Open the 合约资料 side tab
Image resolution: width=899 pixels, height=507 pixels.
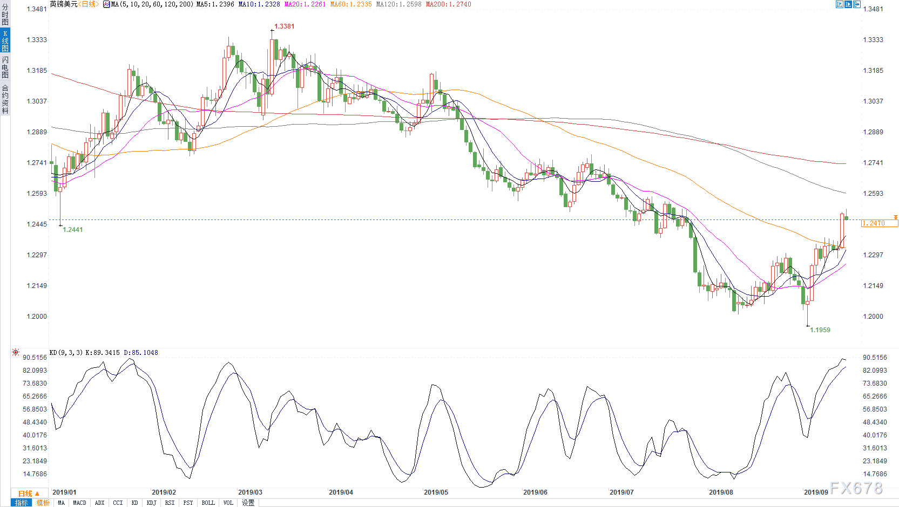click(5, 99)
